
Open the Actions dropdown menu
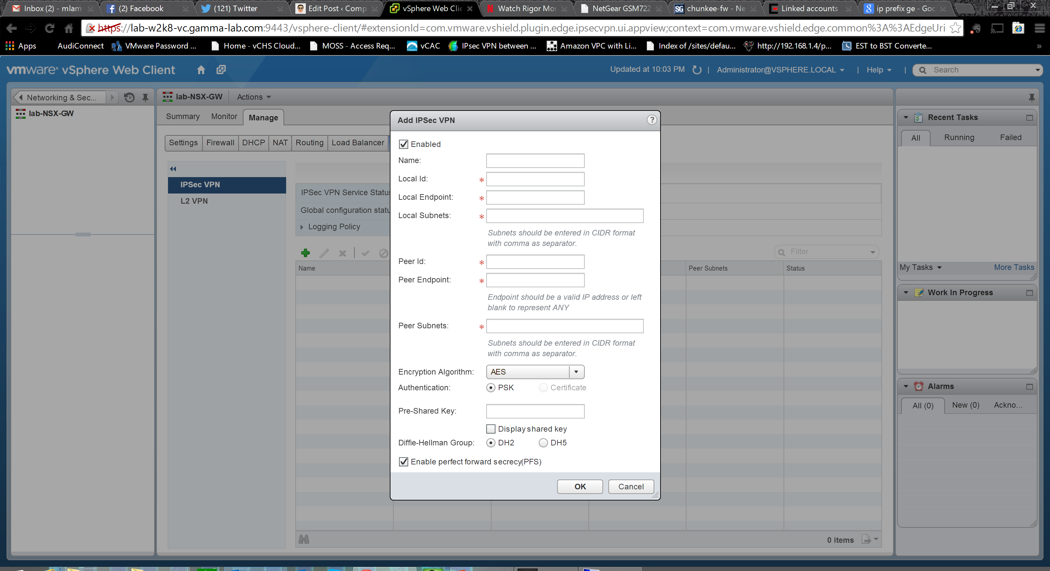tap(254, 97)
